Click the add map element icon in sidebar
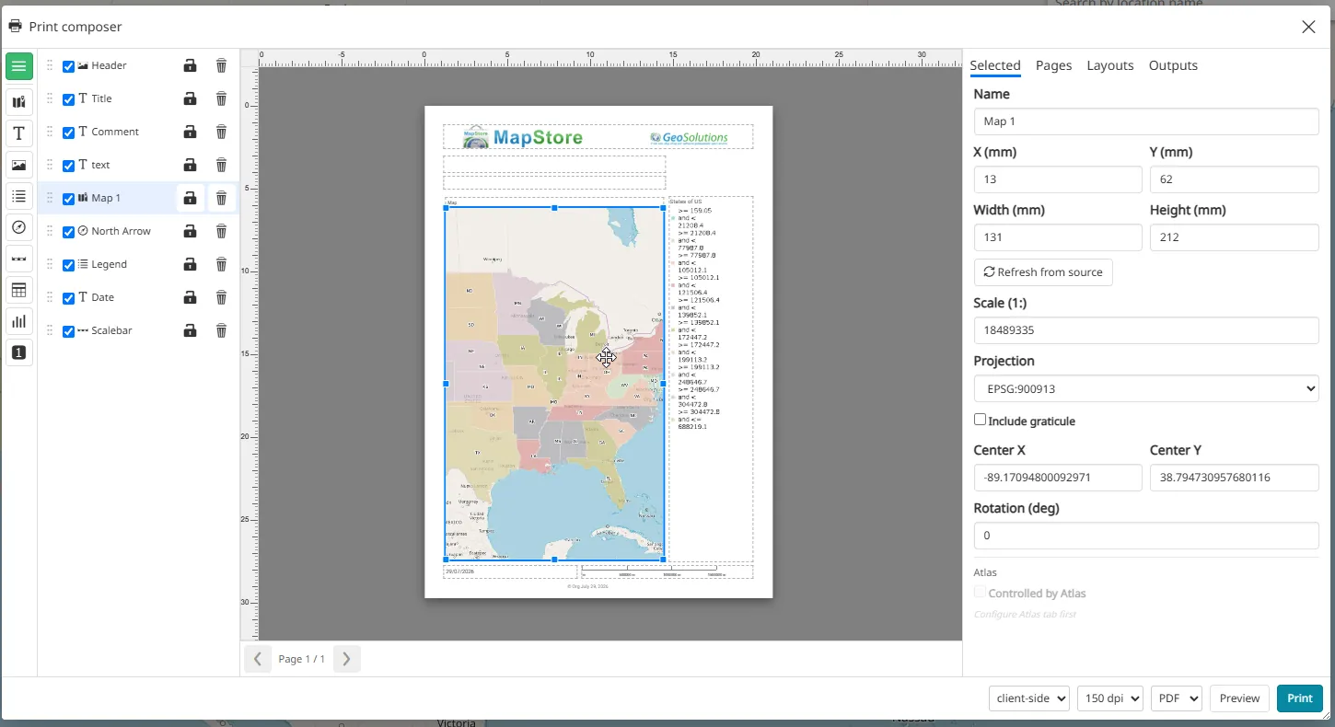Viewport: 1335px width, 727px height. click(x=18, y=101)
